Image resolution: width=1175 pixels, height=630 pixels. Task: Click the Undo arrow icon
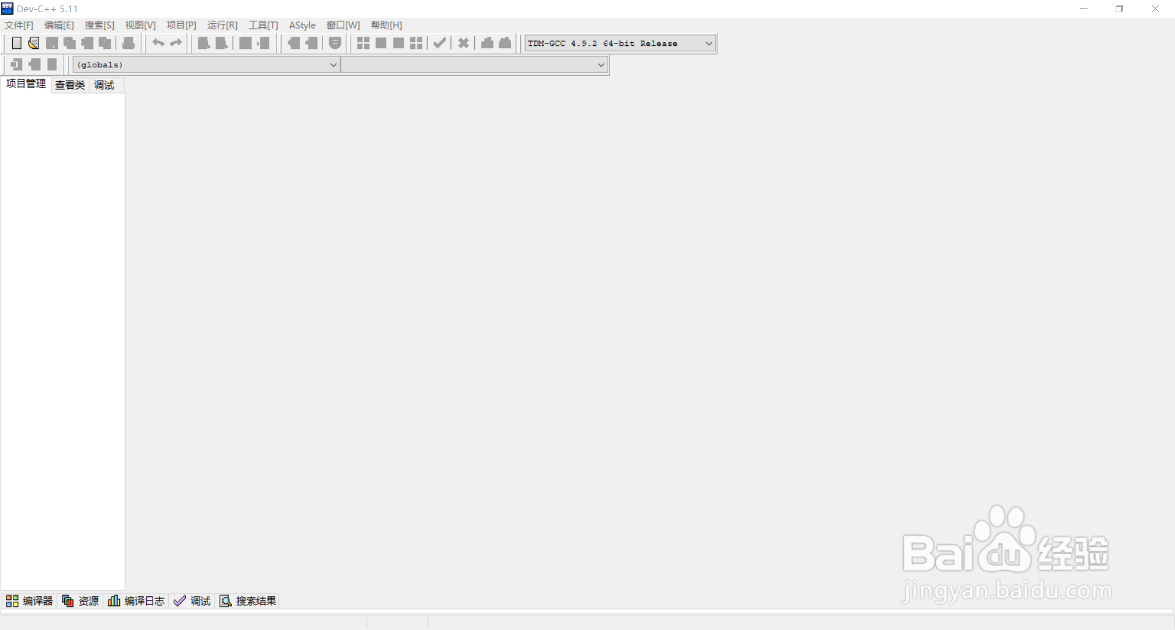coord(158,43)
